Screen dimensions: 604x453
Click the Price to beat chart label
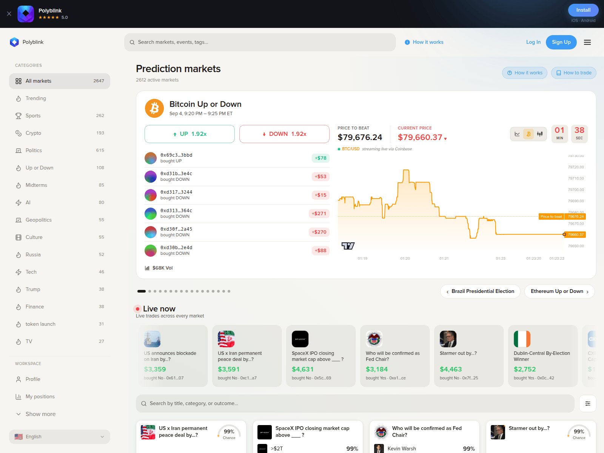pyautogui.click(x=551, y=217)
